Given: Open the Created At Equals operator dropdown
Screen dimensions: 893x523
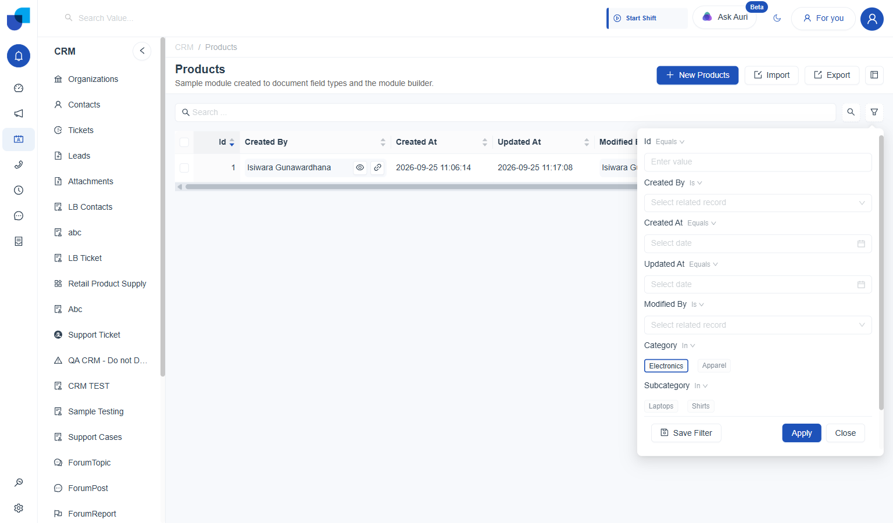Looking at the screenshot, I should tap(702, 223).
